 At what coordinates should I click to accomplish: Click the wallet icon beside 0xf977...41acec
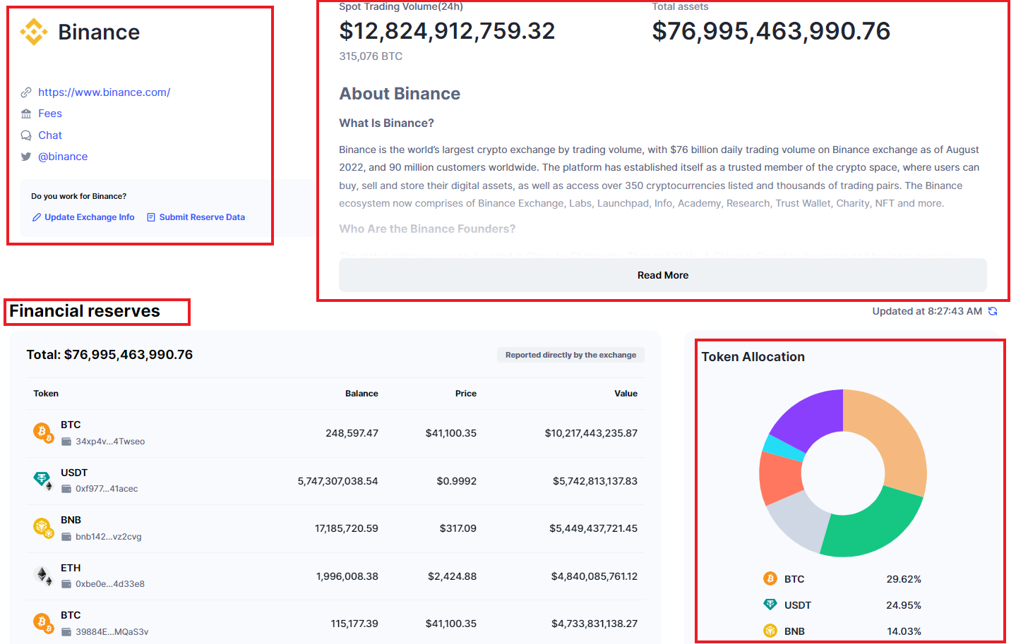pyautogui.click(x=66, y=489)
